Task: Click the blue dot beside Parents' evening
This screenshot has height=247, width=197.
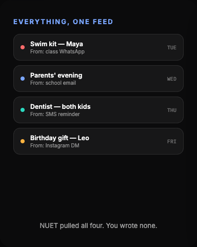Action: [23, 79]
